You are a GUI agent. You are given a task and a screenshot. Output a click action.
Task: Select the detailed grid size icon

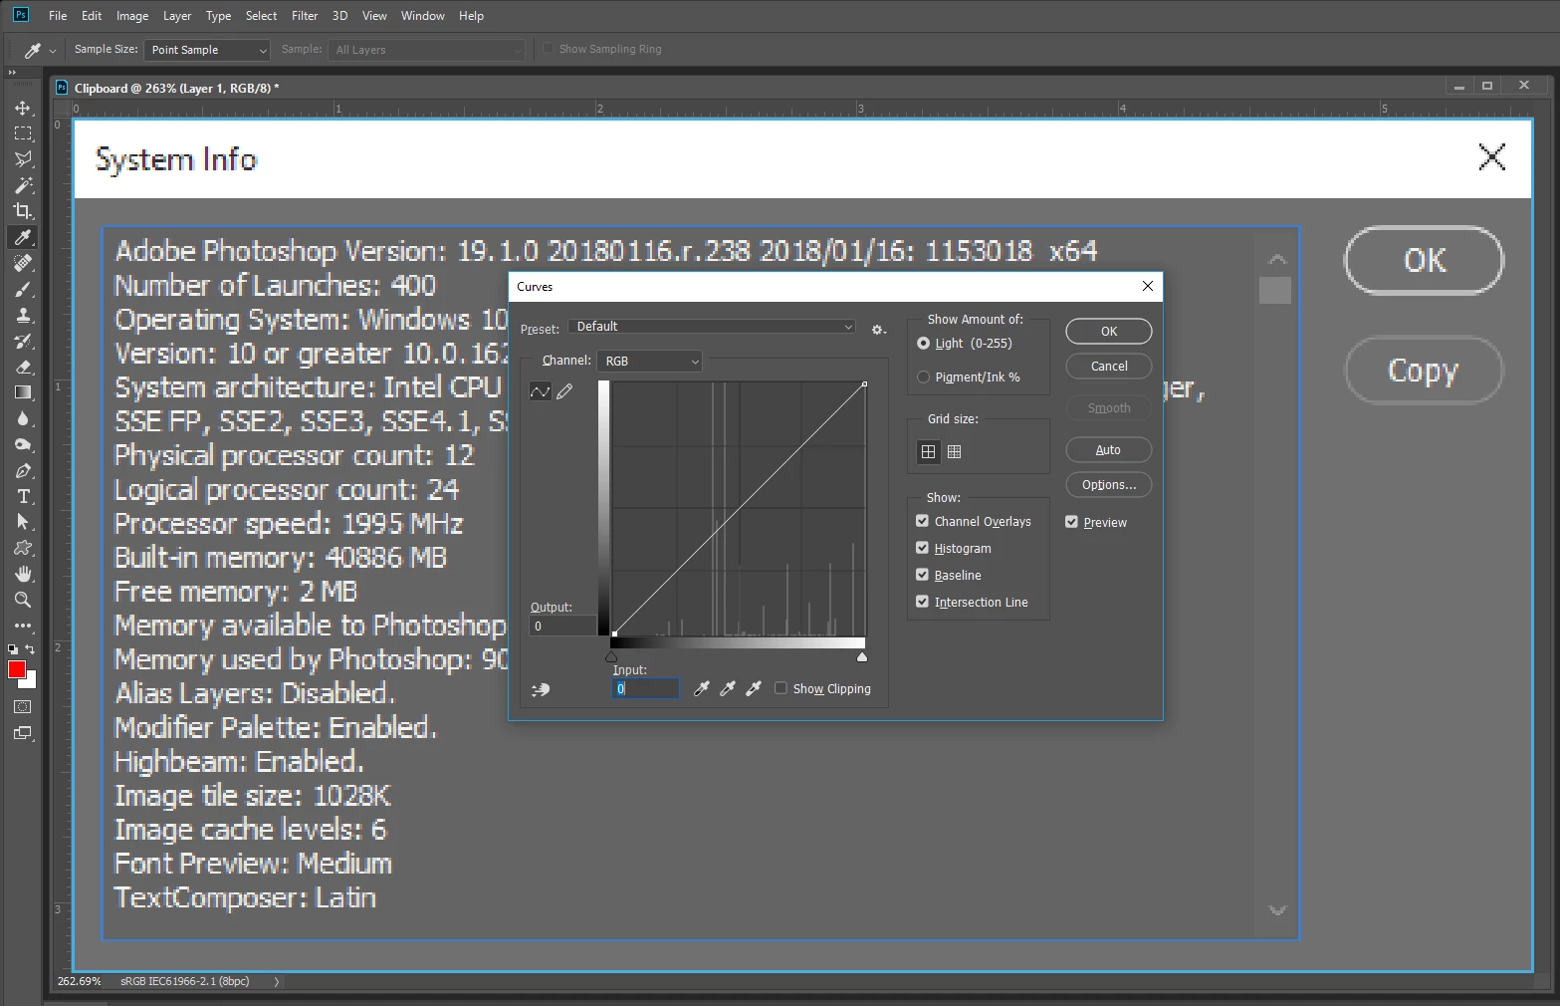954,452
